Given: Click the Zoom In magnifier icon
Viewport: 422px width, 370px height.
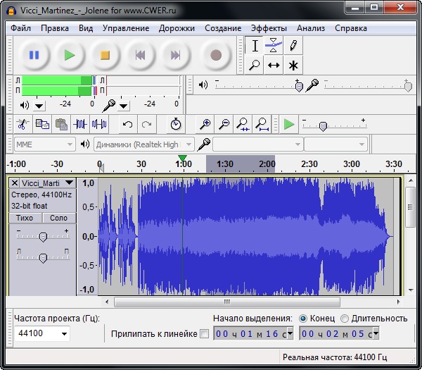Looking at the screenshot, I should point(205,125).
